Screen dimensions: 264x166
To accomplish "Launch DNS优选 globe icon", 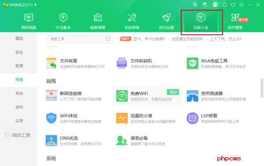I will (51, 141).
